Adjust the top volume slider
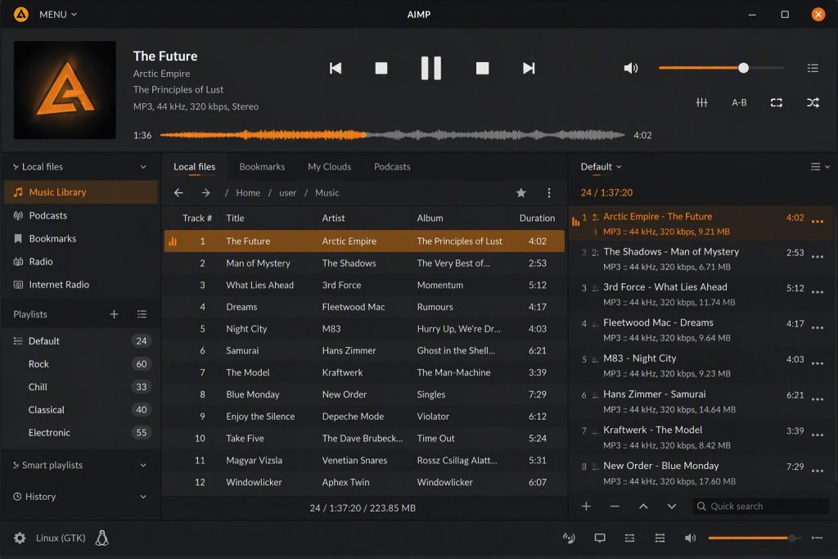The height and width of the screenshot is (559, 838). pyautogui.click(x=721, y=68)
